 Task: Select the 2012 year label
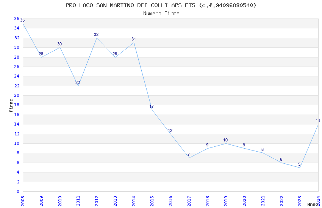click(x=97, y=201)
